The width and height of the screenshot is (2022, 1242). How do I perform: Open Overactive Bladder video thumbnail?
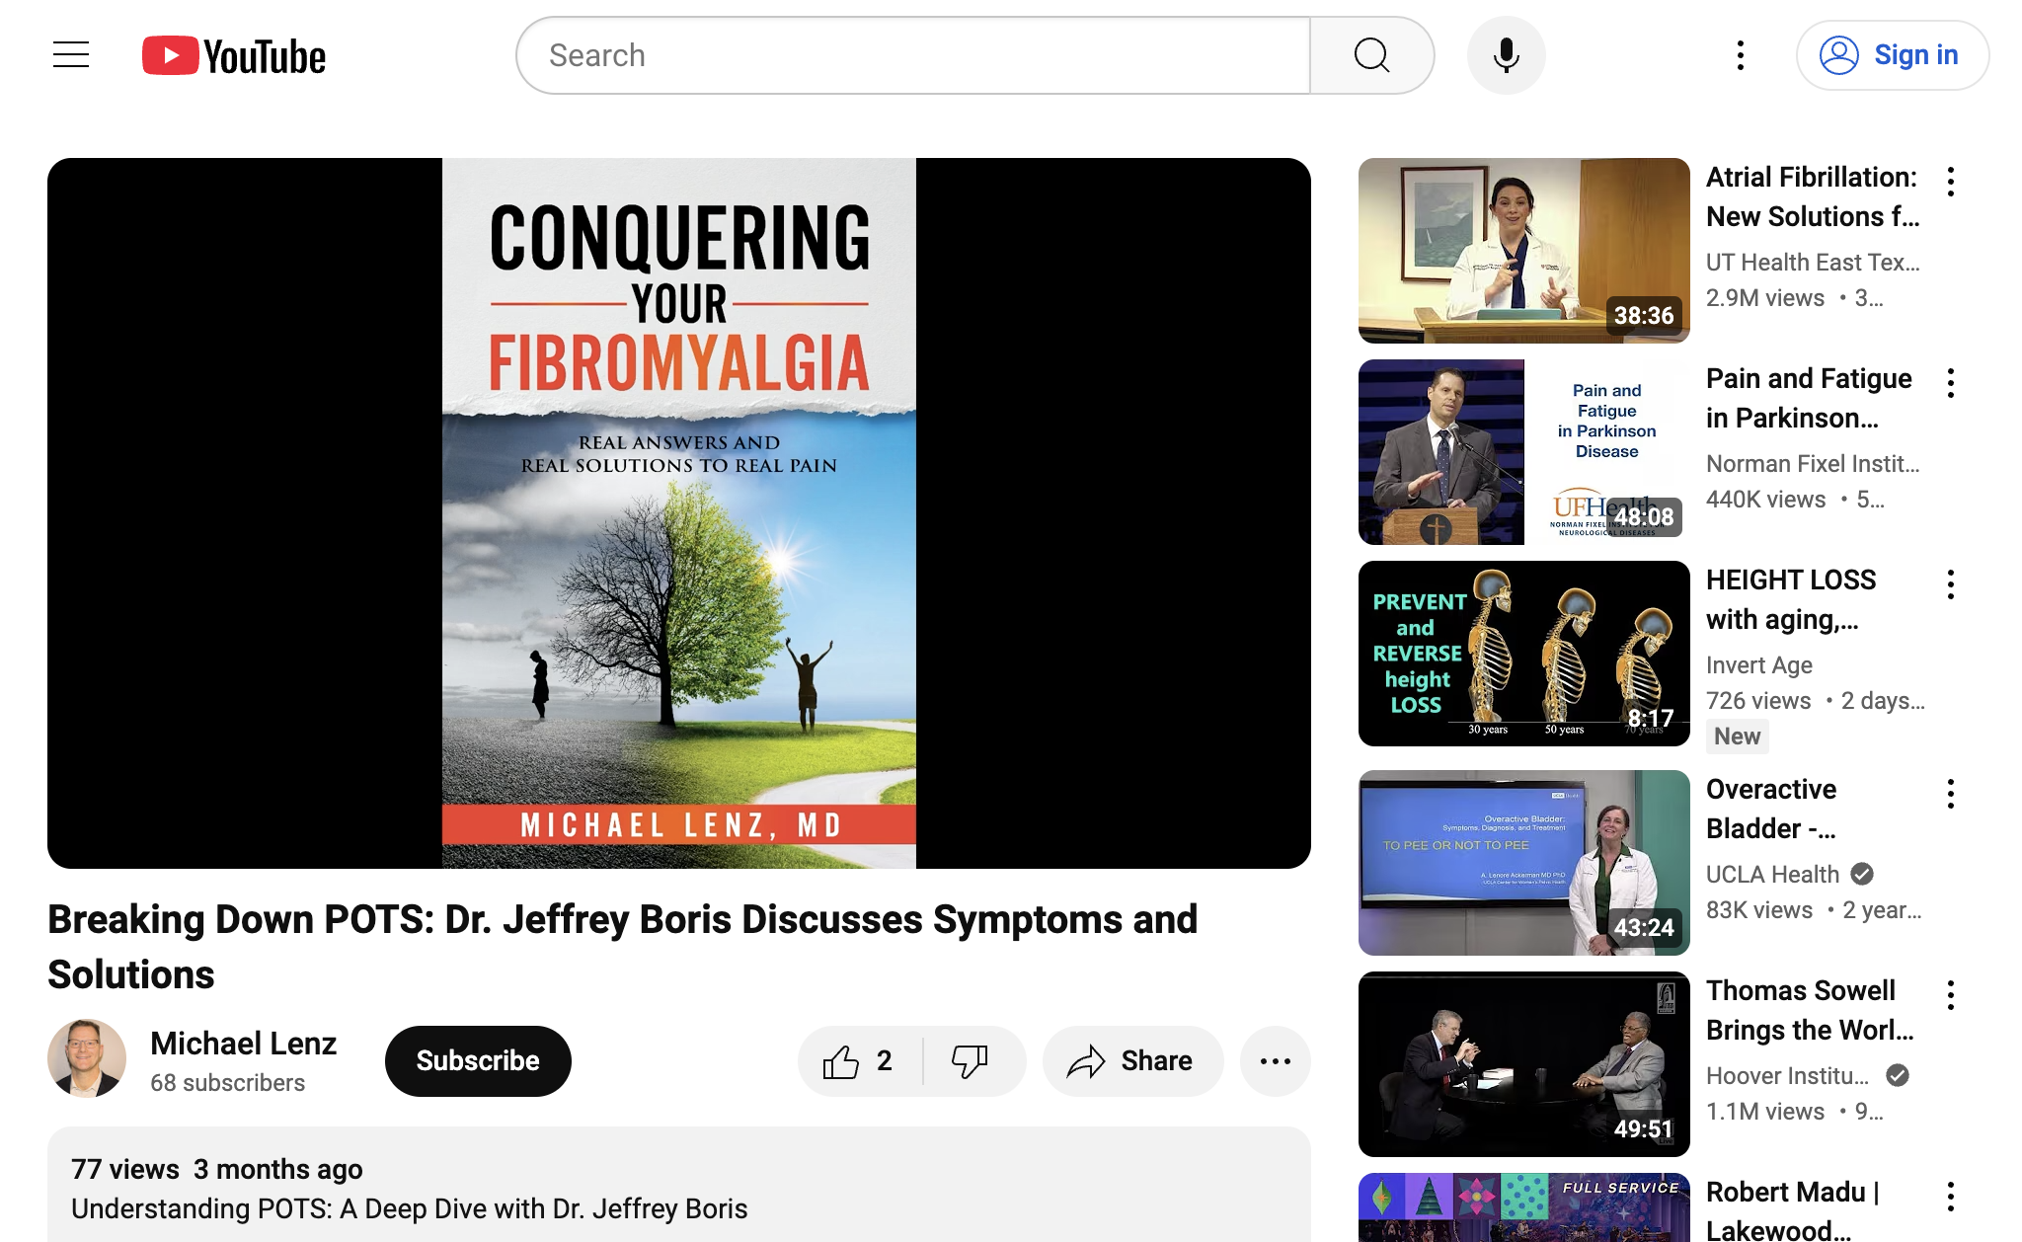(x=1523, y=863)
